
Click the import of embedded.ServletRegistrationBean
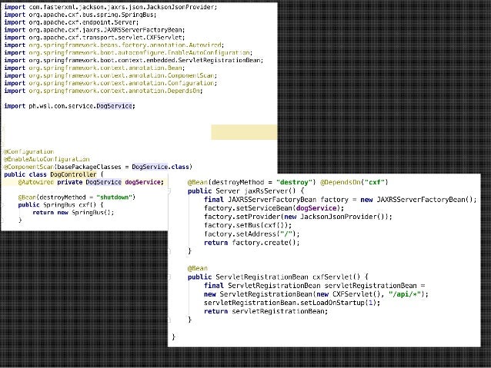pos(134,60)
